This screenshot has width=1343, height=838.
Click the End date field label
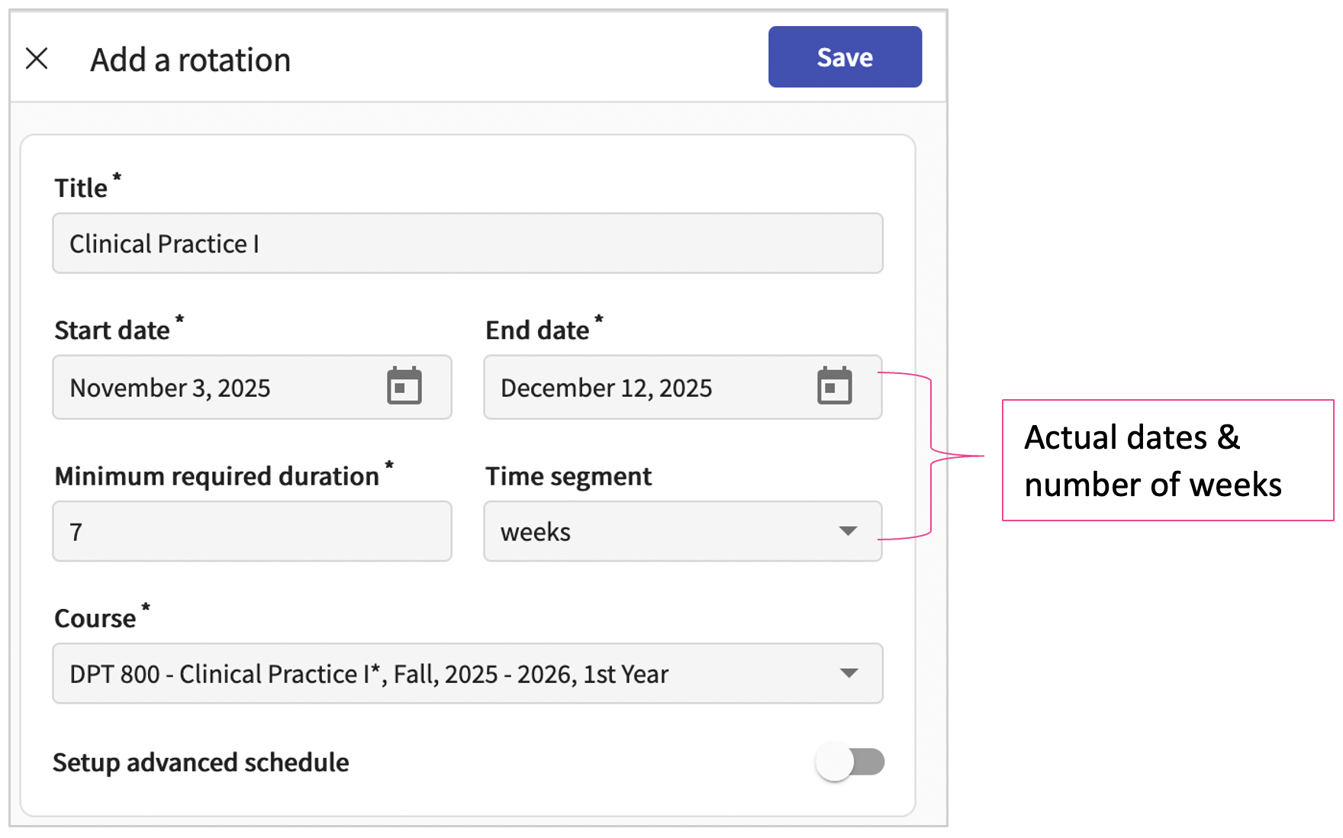coord(537,330)
